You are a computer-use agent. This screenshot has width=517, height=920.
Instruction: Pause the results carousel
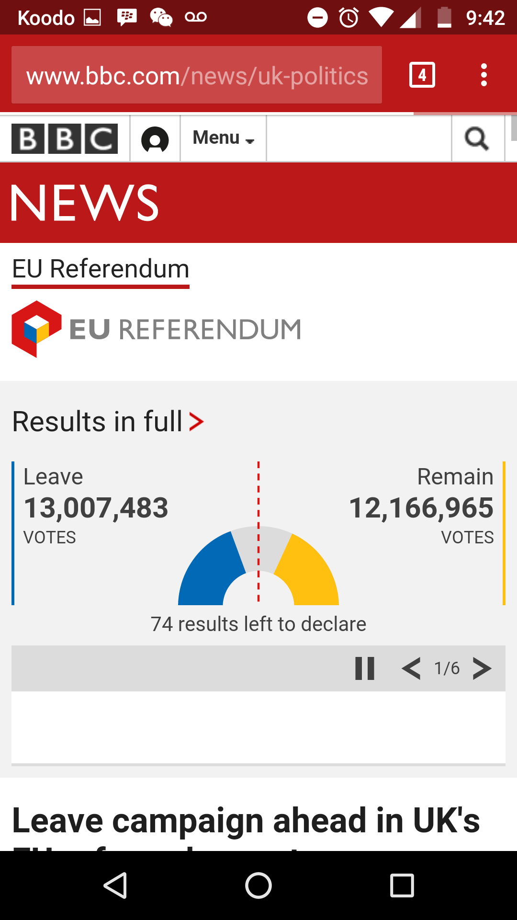(365, 668)
